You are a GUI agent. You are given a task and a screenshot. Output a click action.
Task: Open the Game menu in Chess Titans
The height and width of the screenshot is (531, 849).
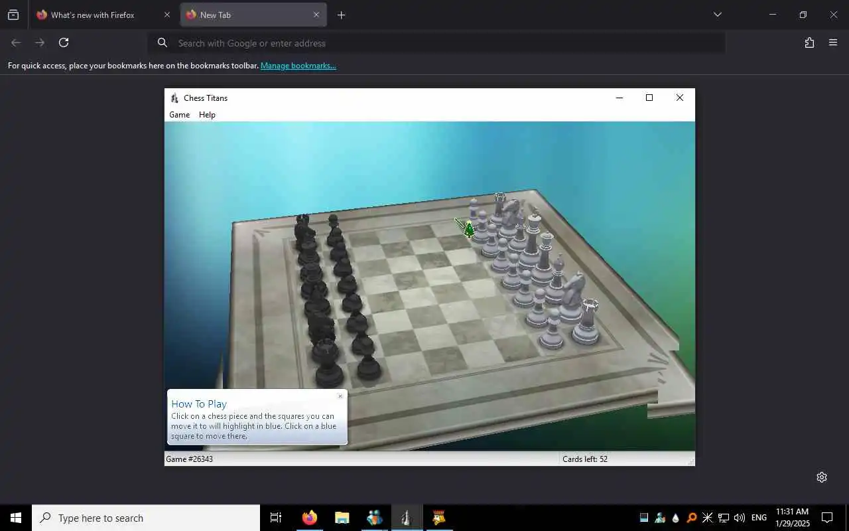[x=179, y=115]
